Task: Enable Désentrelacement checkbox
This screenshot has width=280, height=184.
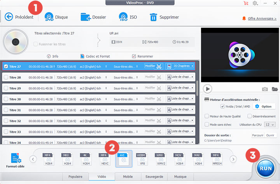Action: 249,116
